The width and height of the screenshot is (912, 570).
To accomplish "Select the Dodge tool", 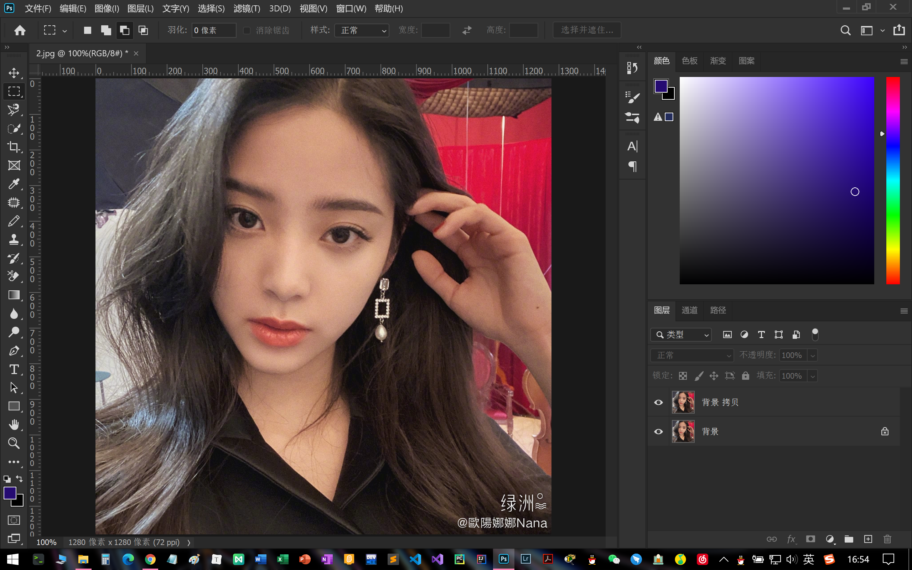I will tap(14, 332).
